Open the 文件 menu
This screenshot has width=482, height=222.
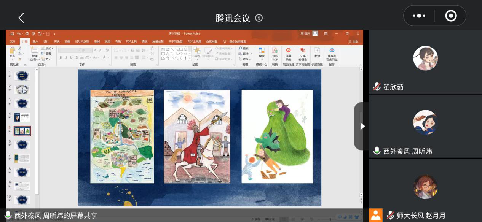click(x=13, y=41)
